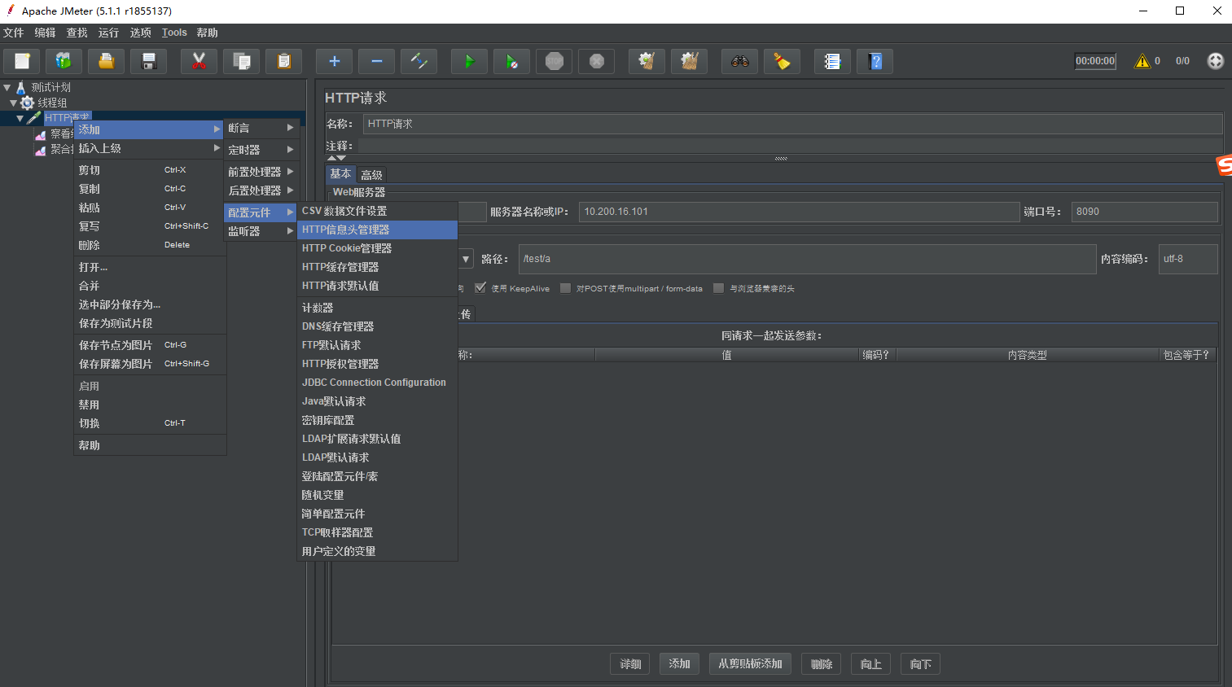This screenshot has height=687, width=1232.
Task: Choose 禁用 in the context menu
Action: point(150,405)
